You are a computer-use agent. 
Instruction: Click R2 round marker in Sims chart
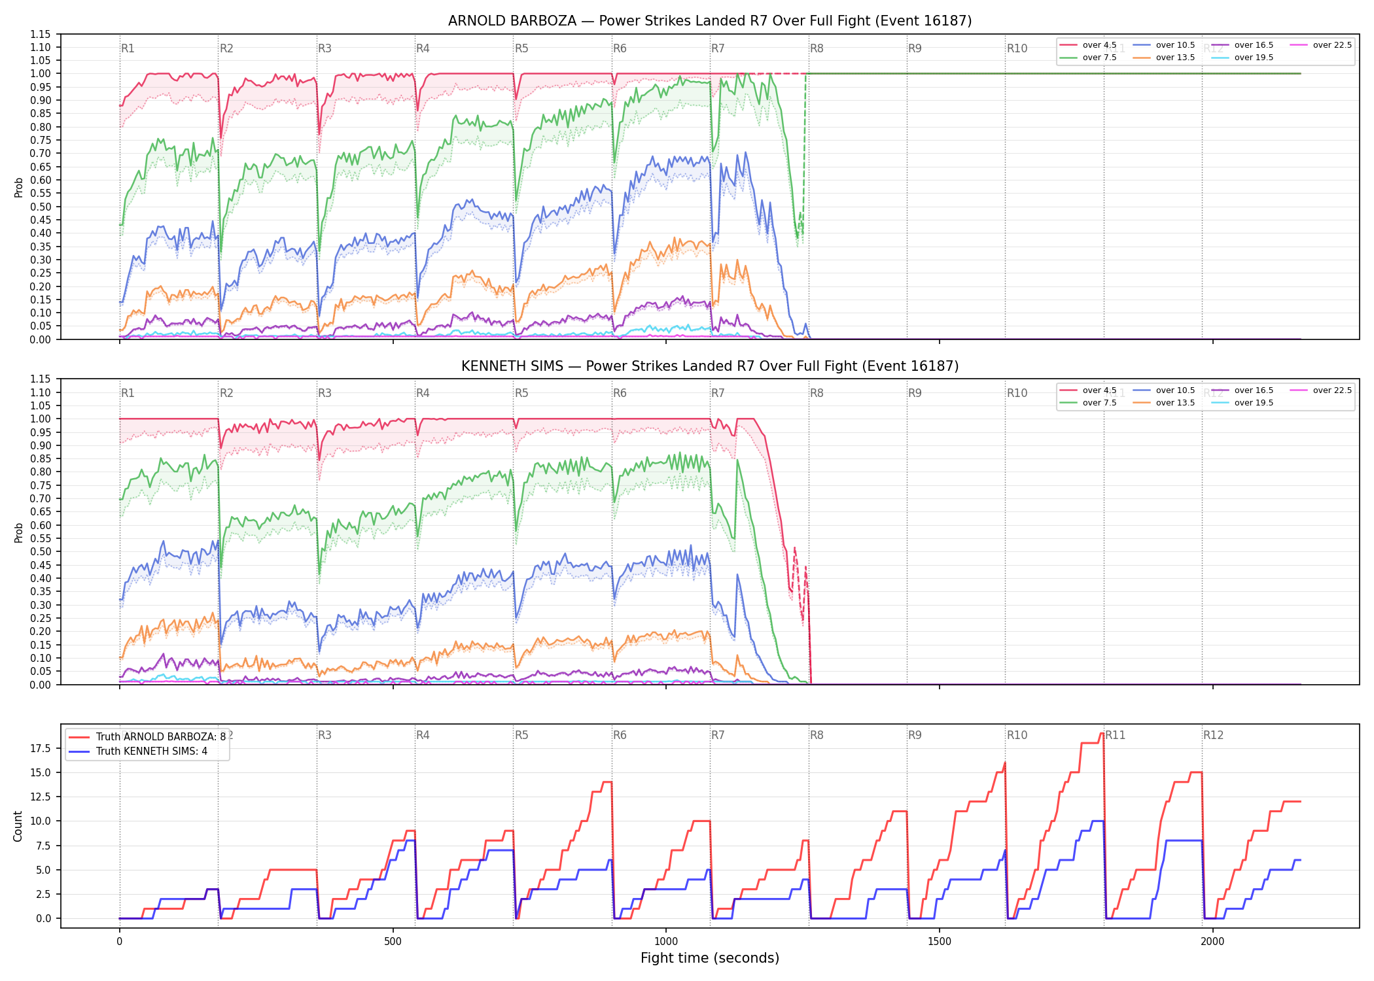[x=226, y=393]
